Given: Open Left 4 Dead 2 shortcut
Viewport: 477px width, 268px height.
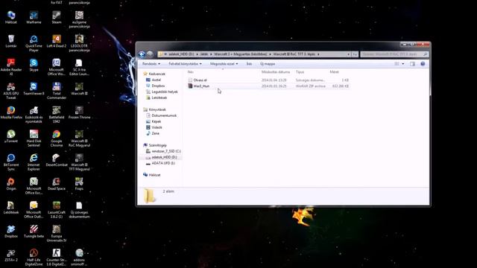Looking at the screenshot, I should [x=57, y=42].
